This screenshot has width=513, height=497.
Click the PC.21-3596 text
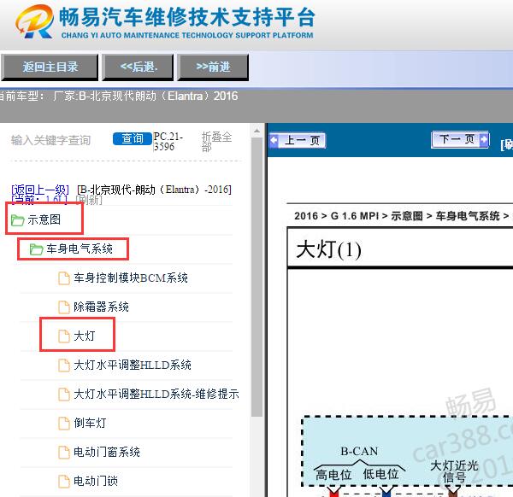point(168,141)
